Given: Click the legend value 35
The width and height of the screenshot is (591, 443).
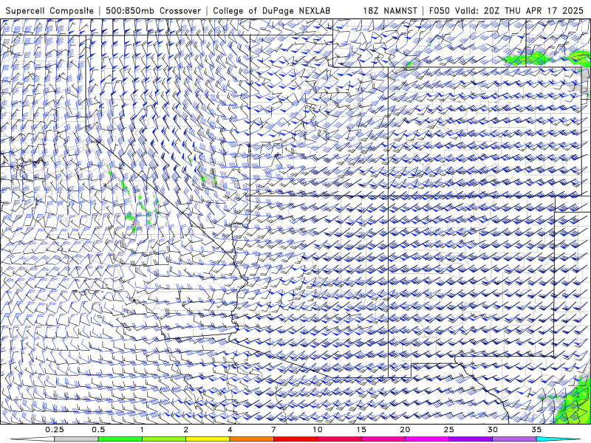Looking at the screenshot, I should point(536,430).
